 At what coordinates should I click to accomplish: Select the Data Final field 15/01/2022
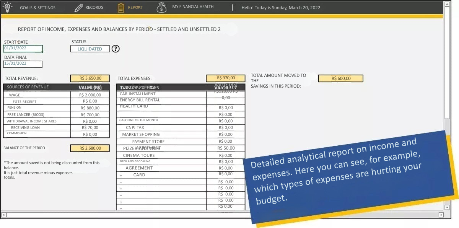click(23, 64)
